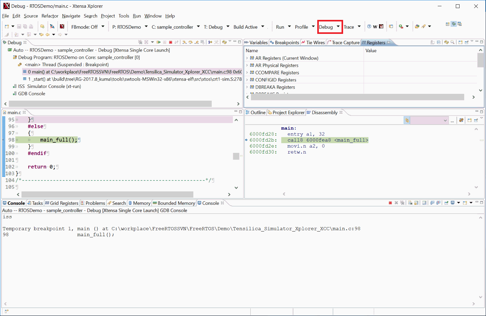The width and height of the screenshot is (486, 316).
Task: Open the Display Selected Console dropdown arrow
Action: (x=459, y=203)
